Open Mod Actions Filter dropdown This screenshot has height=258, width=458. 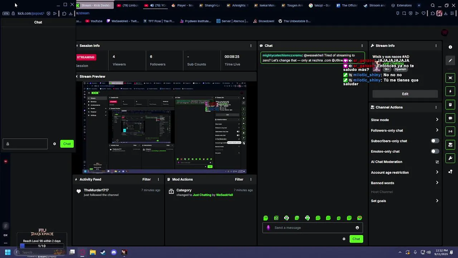coord(239,180)
